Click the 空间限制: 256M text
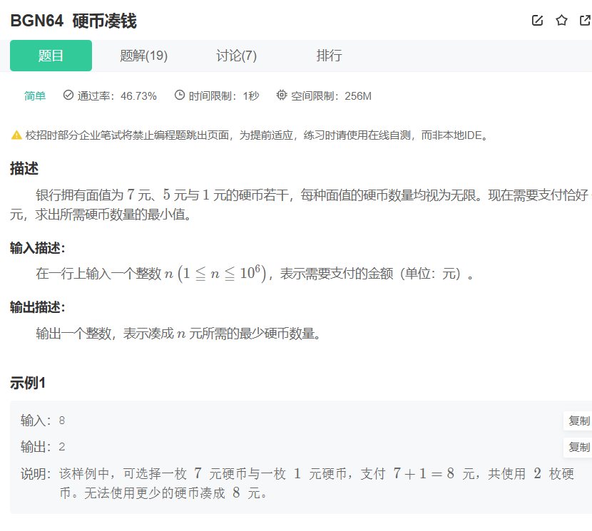Viewport: 592px width, 531px height. tap(331, 96)
